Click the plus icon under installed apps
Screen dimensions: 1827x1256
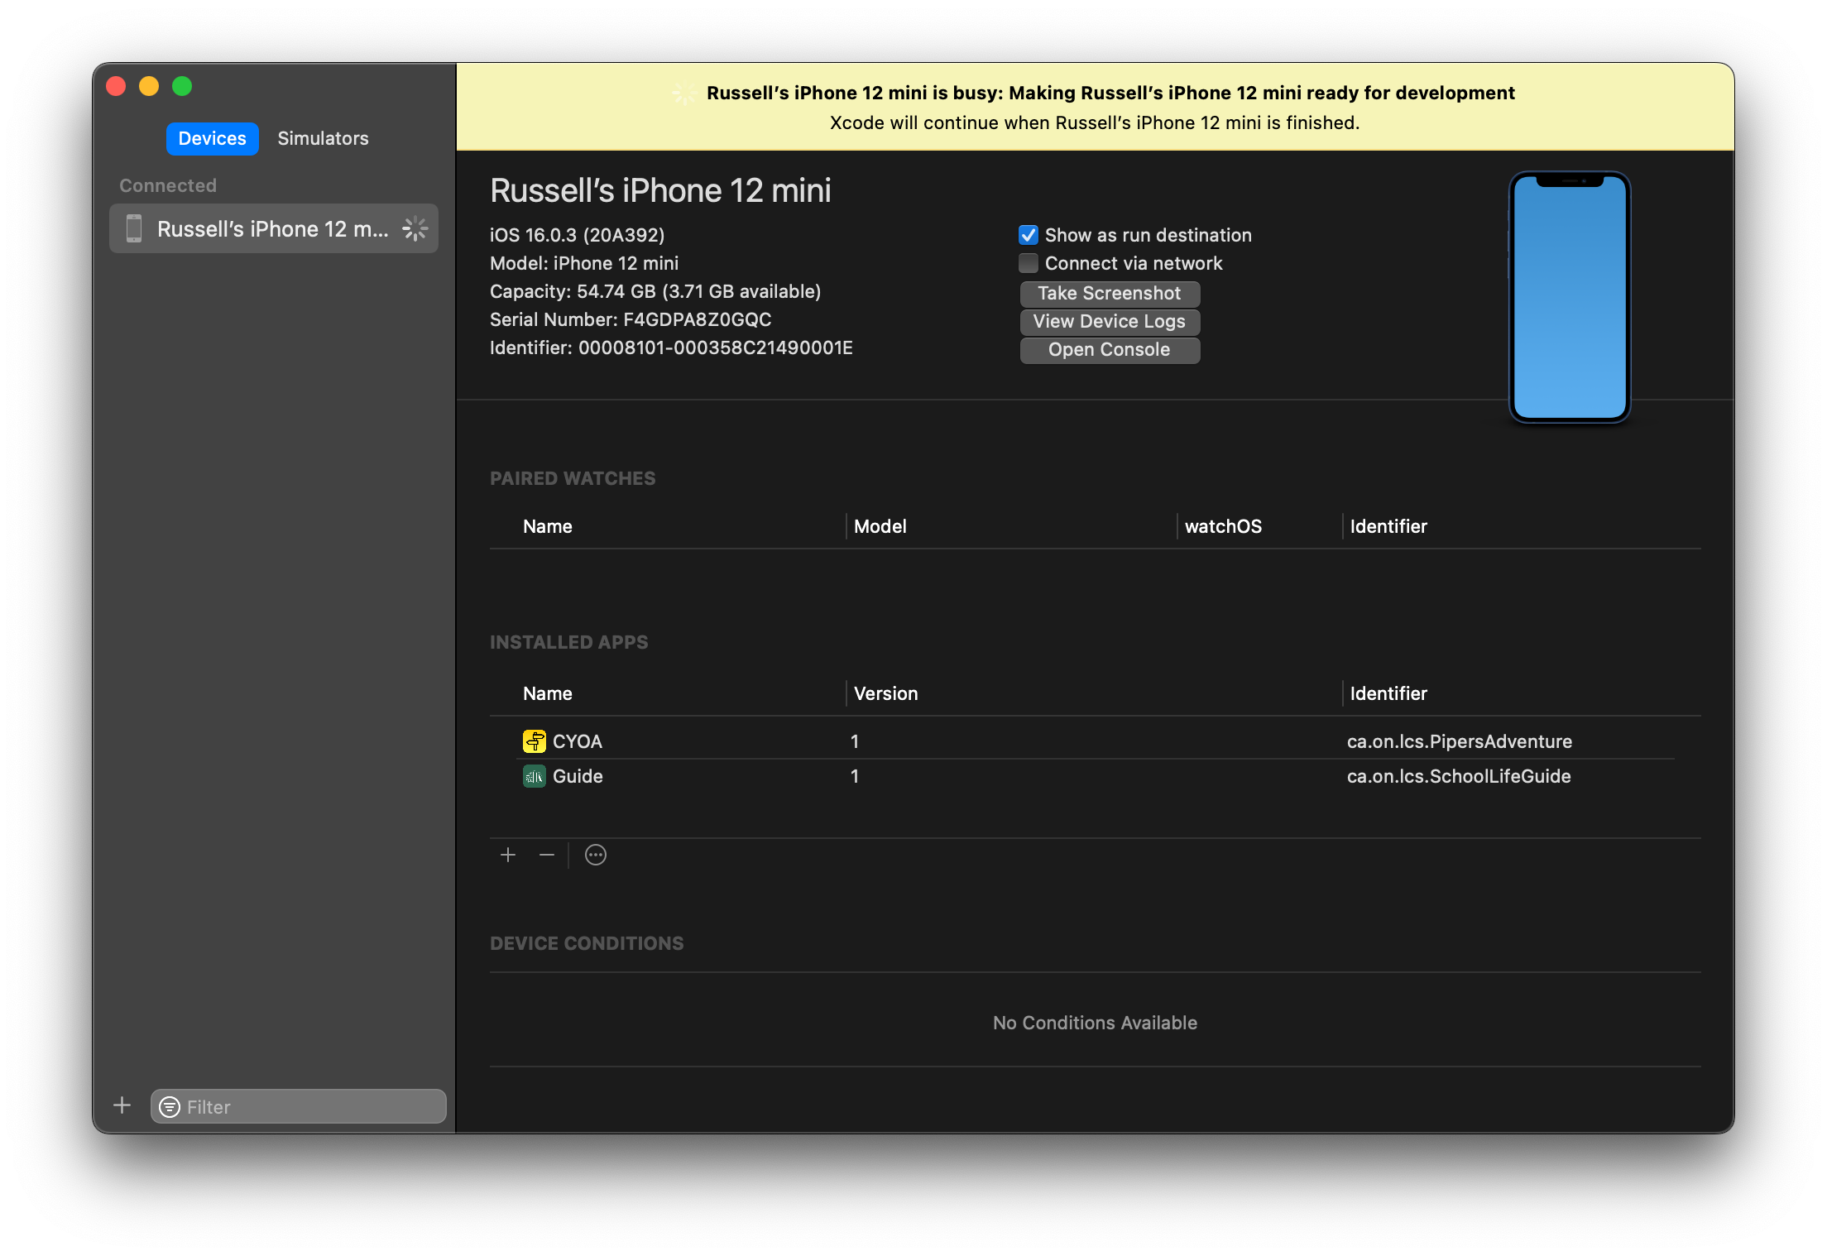pos(508,855)
